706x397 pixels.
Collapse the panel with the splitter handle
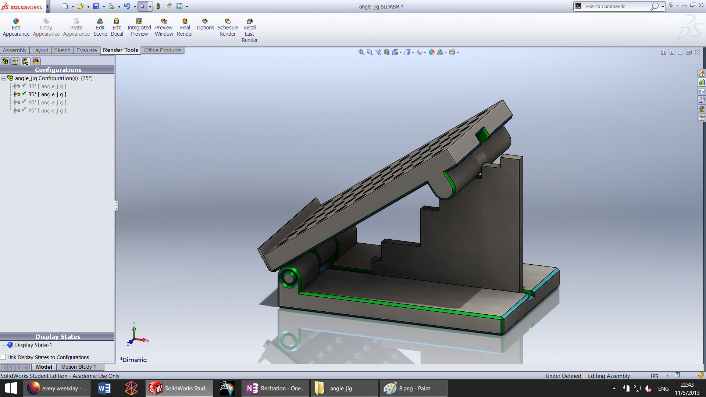[x=116, y=205]
